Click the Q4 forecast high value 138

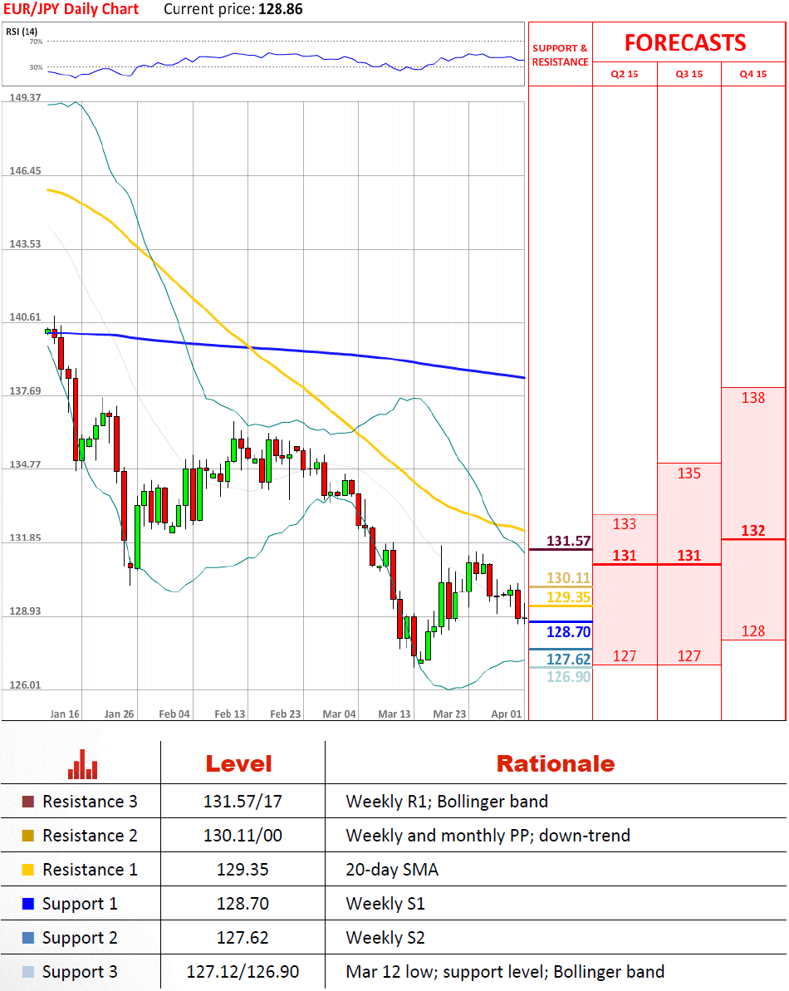click(x=753, y=398)
